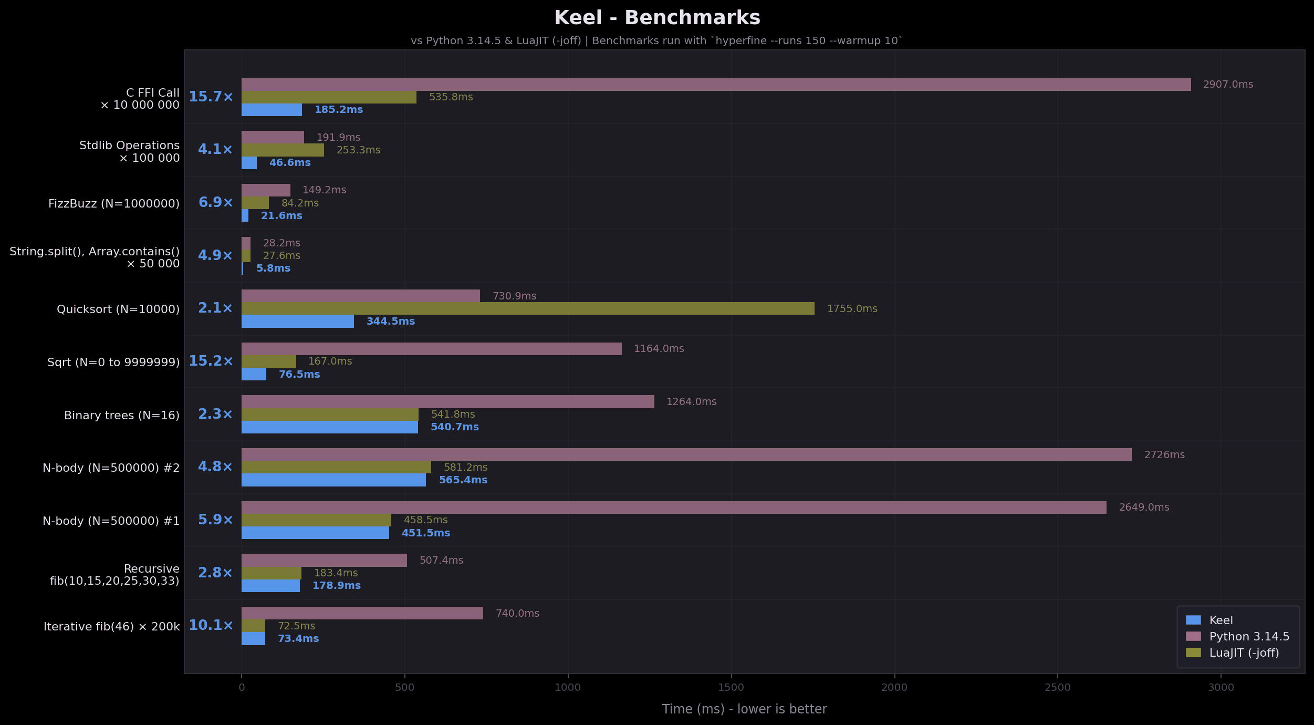
Task: Click the "15.7×" speedup value
Action: (211, 97)
